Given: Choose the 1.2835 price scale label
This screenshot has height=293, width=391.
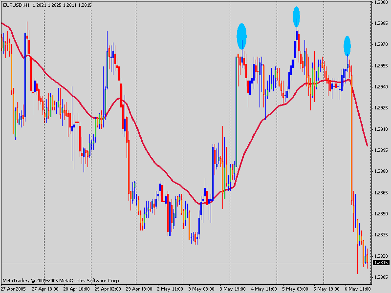Looking at the screenshot, I should [x=381, y=235].
